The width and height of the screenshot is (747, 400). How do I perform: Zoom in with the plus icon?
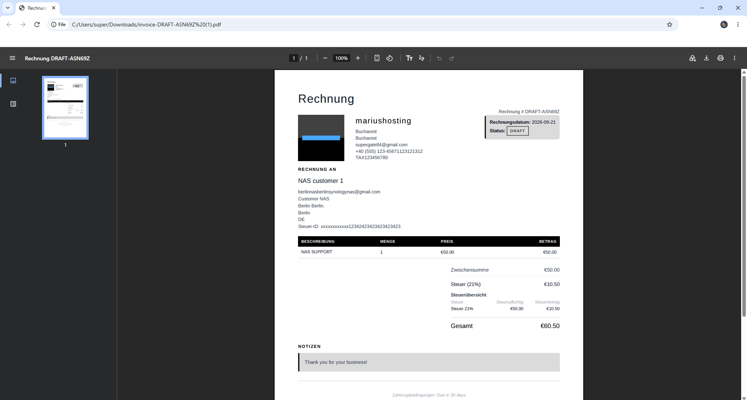(358, 58)
